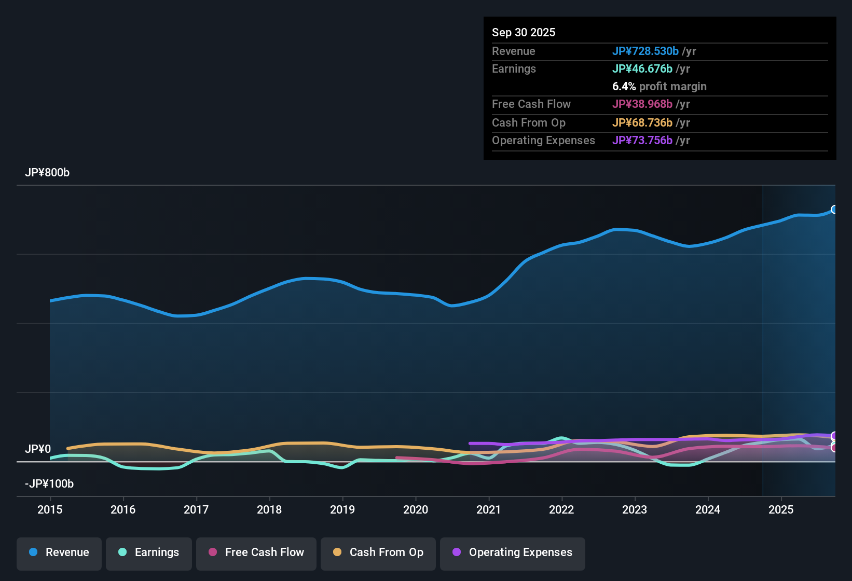The height and width of the screenshot is (581, 852).
Task: Collapse the Operating Expenses legend entry
Action: tap(512, 552)
